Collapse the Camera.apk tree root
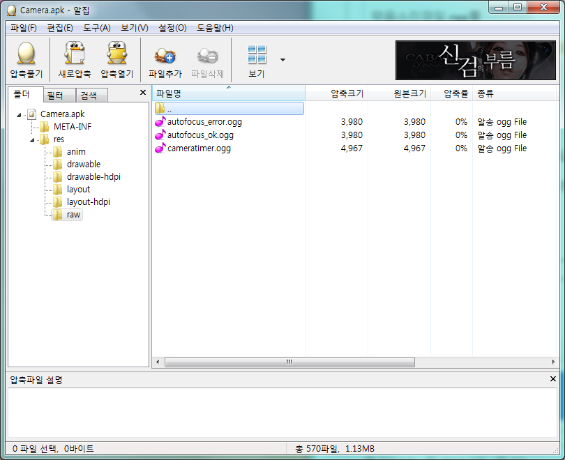 point(18,114)
